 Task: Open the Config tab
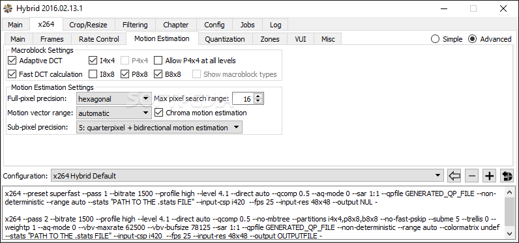coord(214,25)
